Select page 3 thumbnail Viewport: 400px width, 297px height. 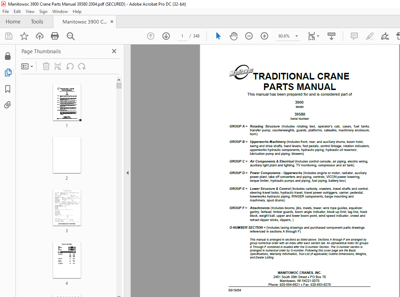coord(67,207)
